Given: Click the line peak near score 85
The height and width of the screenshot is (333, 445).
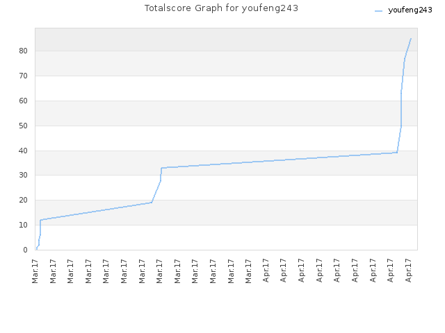Looking at the screenshot, I should pos(411,39).
